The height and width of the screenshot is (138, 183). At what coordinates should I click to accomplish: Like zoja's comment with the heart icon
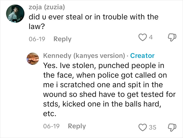[x=142, y=37]
